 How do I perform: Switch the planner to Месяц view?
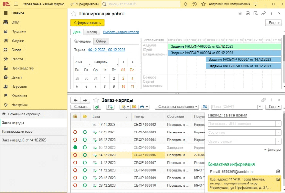[92, 32]
